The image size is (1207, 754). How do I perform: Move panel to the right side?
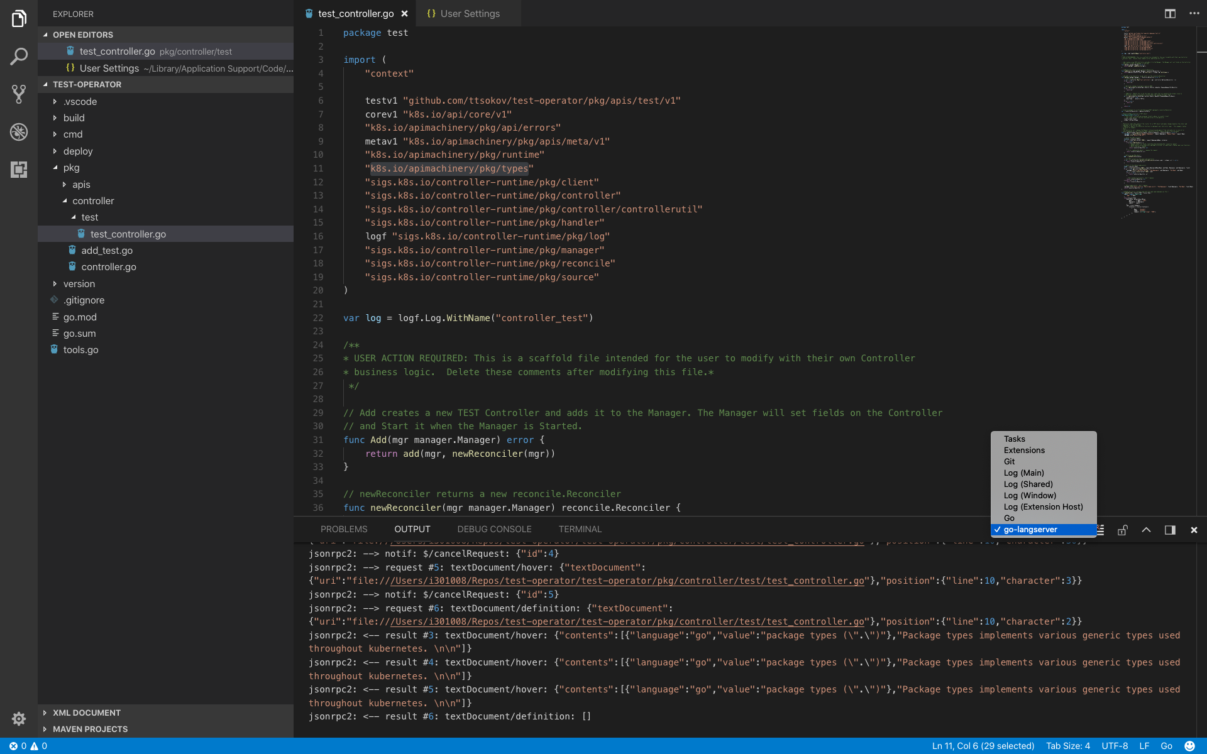1170,530
